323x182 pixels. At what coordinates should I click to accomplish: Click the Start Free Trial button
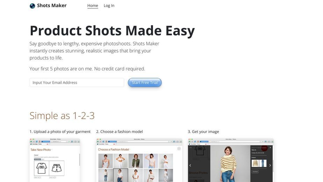coord(145,83)
